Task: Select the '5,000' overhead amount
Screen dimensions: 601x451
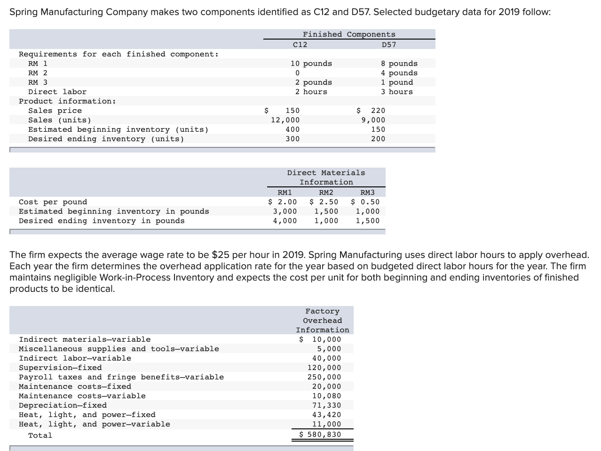Action: (x=329, y=349)
